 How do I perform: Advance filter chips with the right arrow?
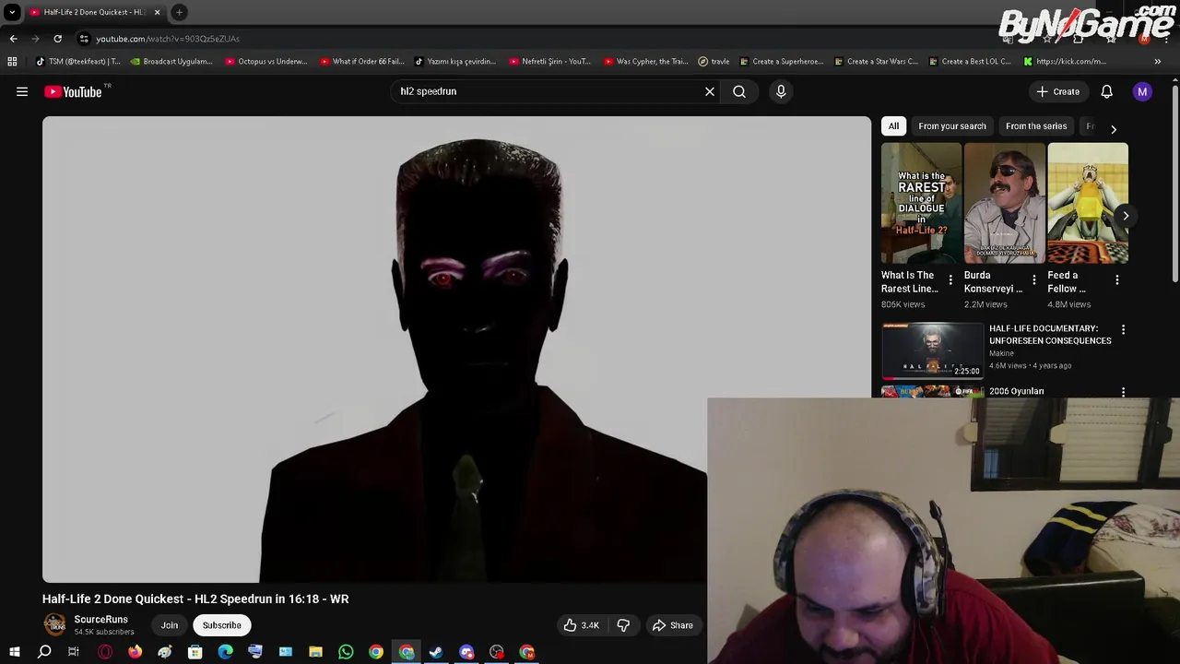tap(1113, 129)
